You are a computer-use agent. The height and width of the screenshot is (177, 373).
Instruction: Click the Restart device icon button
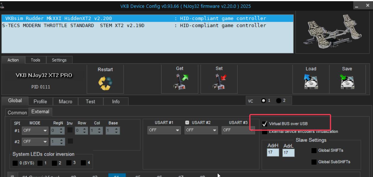[105, 83]
